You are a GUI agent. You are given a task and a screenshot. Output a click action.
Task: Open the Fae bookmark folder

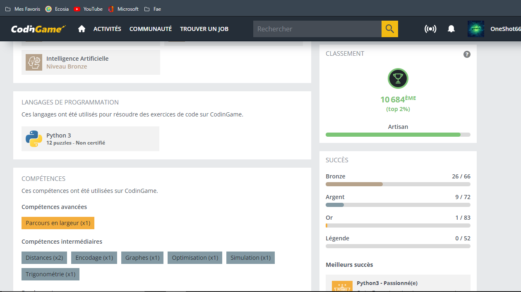click(x=153, y=9)
